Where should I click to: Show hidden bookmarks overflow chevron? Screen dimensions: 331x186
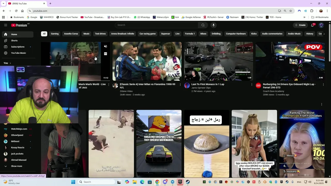click(304, 17)
